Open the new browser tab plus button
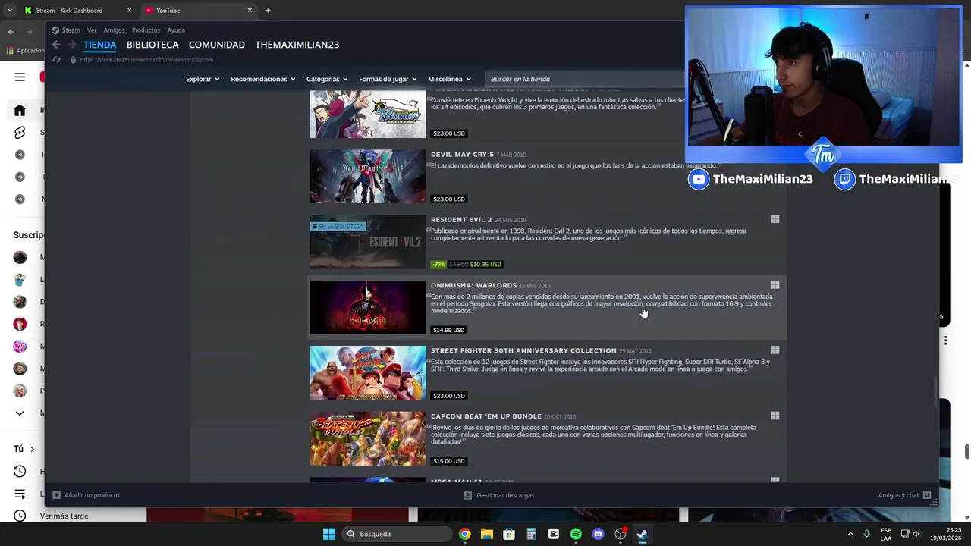 click(268, 11)
